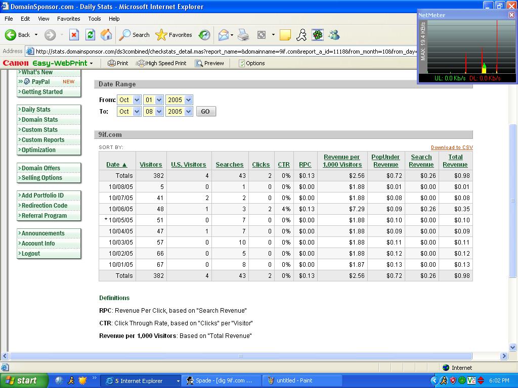The width and height of the screenshot is (518, 388).
Task: Click the address bar URL field
Action: click(223, 51)
